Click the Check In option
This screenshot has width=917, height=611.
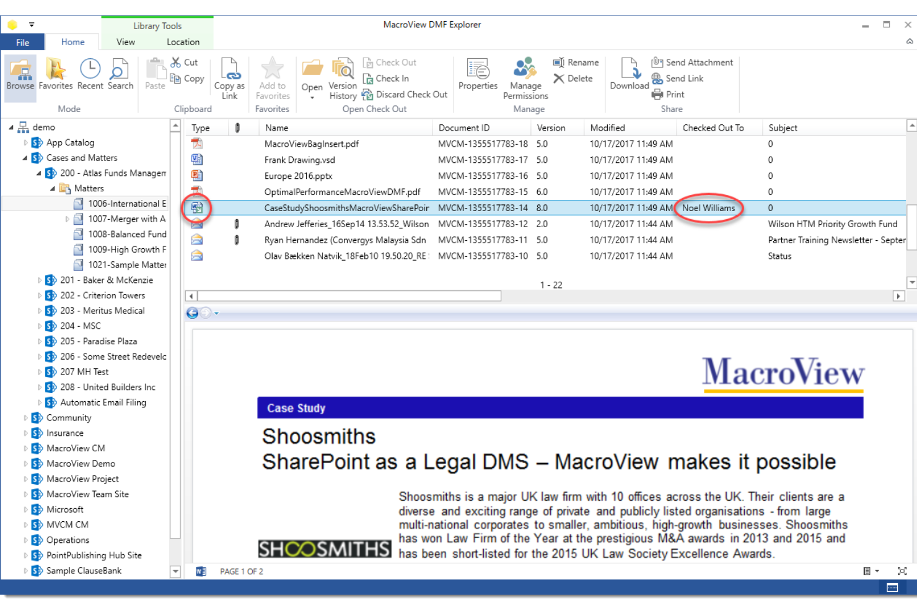[386, 78]
